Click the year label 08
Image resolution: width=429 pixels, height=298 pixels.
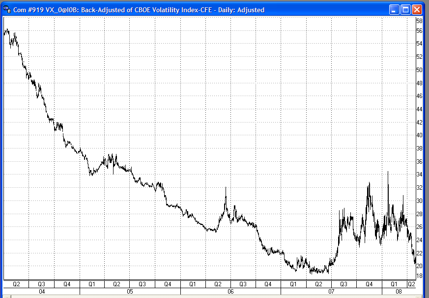click(x=399, y=291)
